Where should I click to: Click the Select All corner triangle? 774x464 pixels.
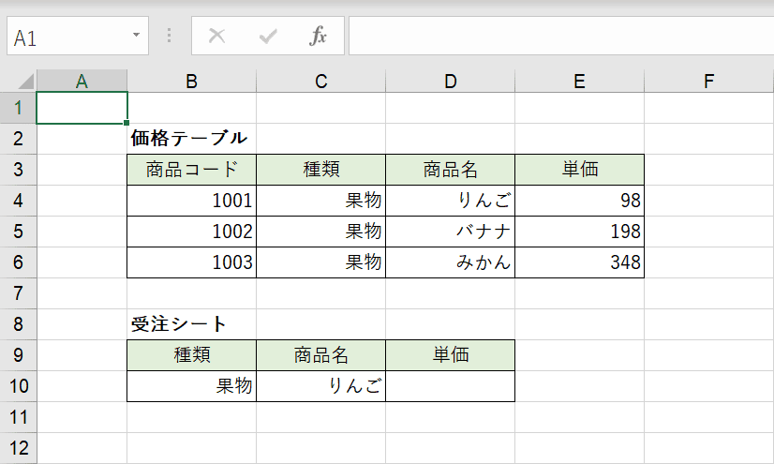(24, 81)
